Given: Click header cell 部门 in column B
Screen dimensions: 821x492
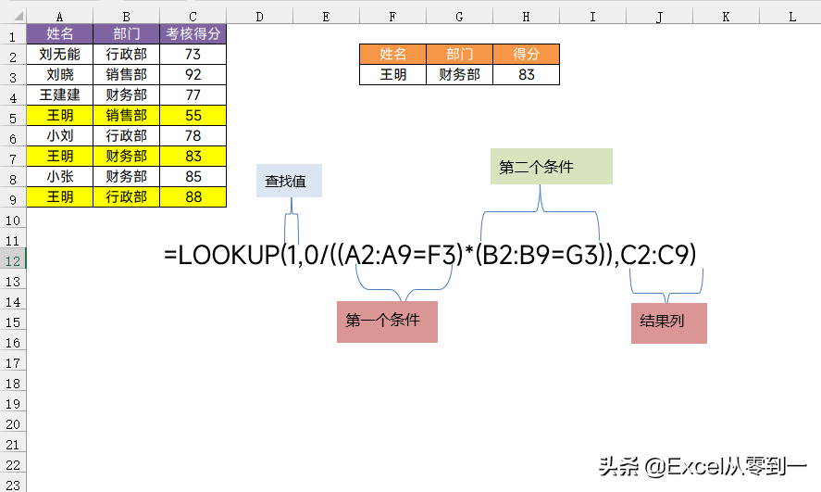Looking at the screenshot, I should click(x=126, y=34).
